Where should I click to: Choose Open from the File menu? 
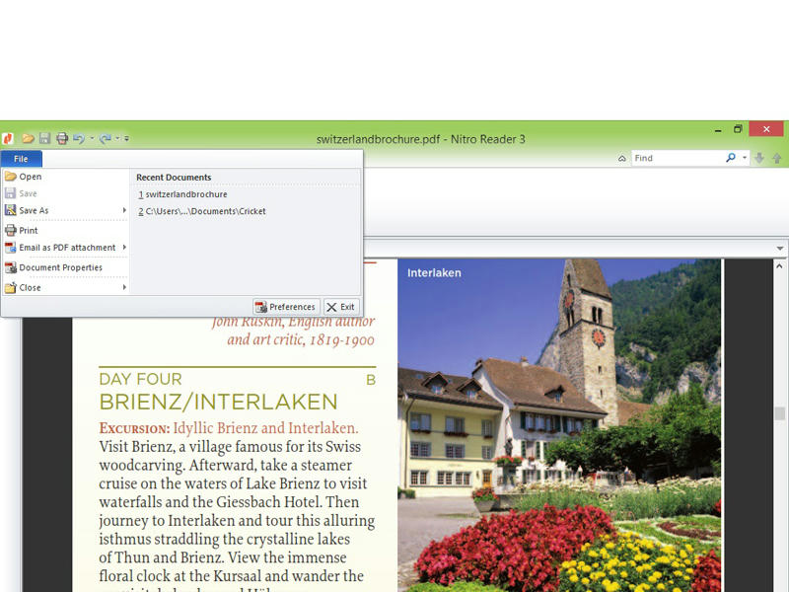[x=65, y=177]
